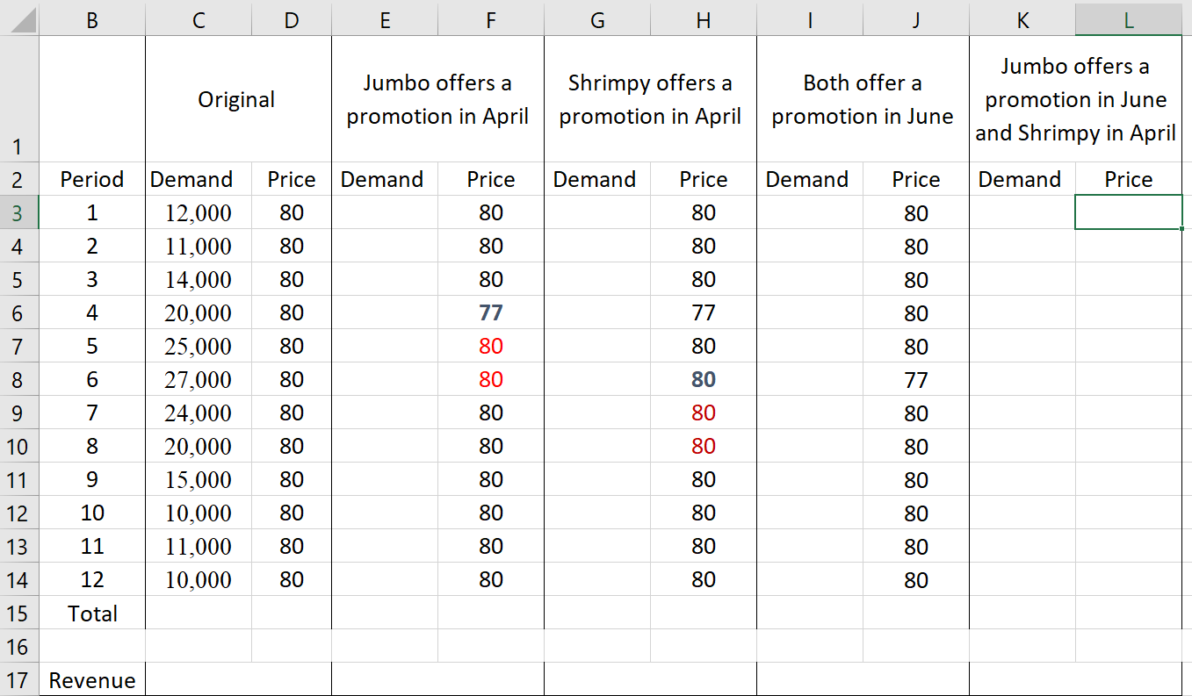Select the empty Demand cell K3
1192x696 pixels.
(1022, 212)
